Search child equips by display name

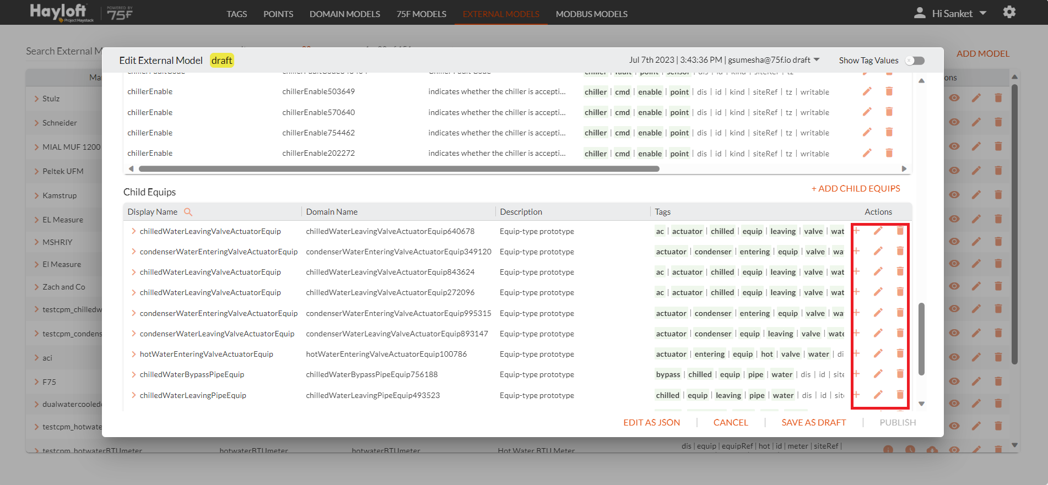(x=188, y=212)
